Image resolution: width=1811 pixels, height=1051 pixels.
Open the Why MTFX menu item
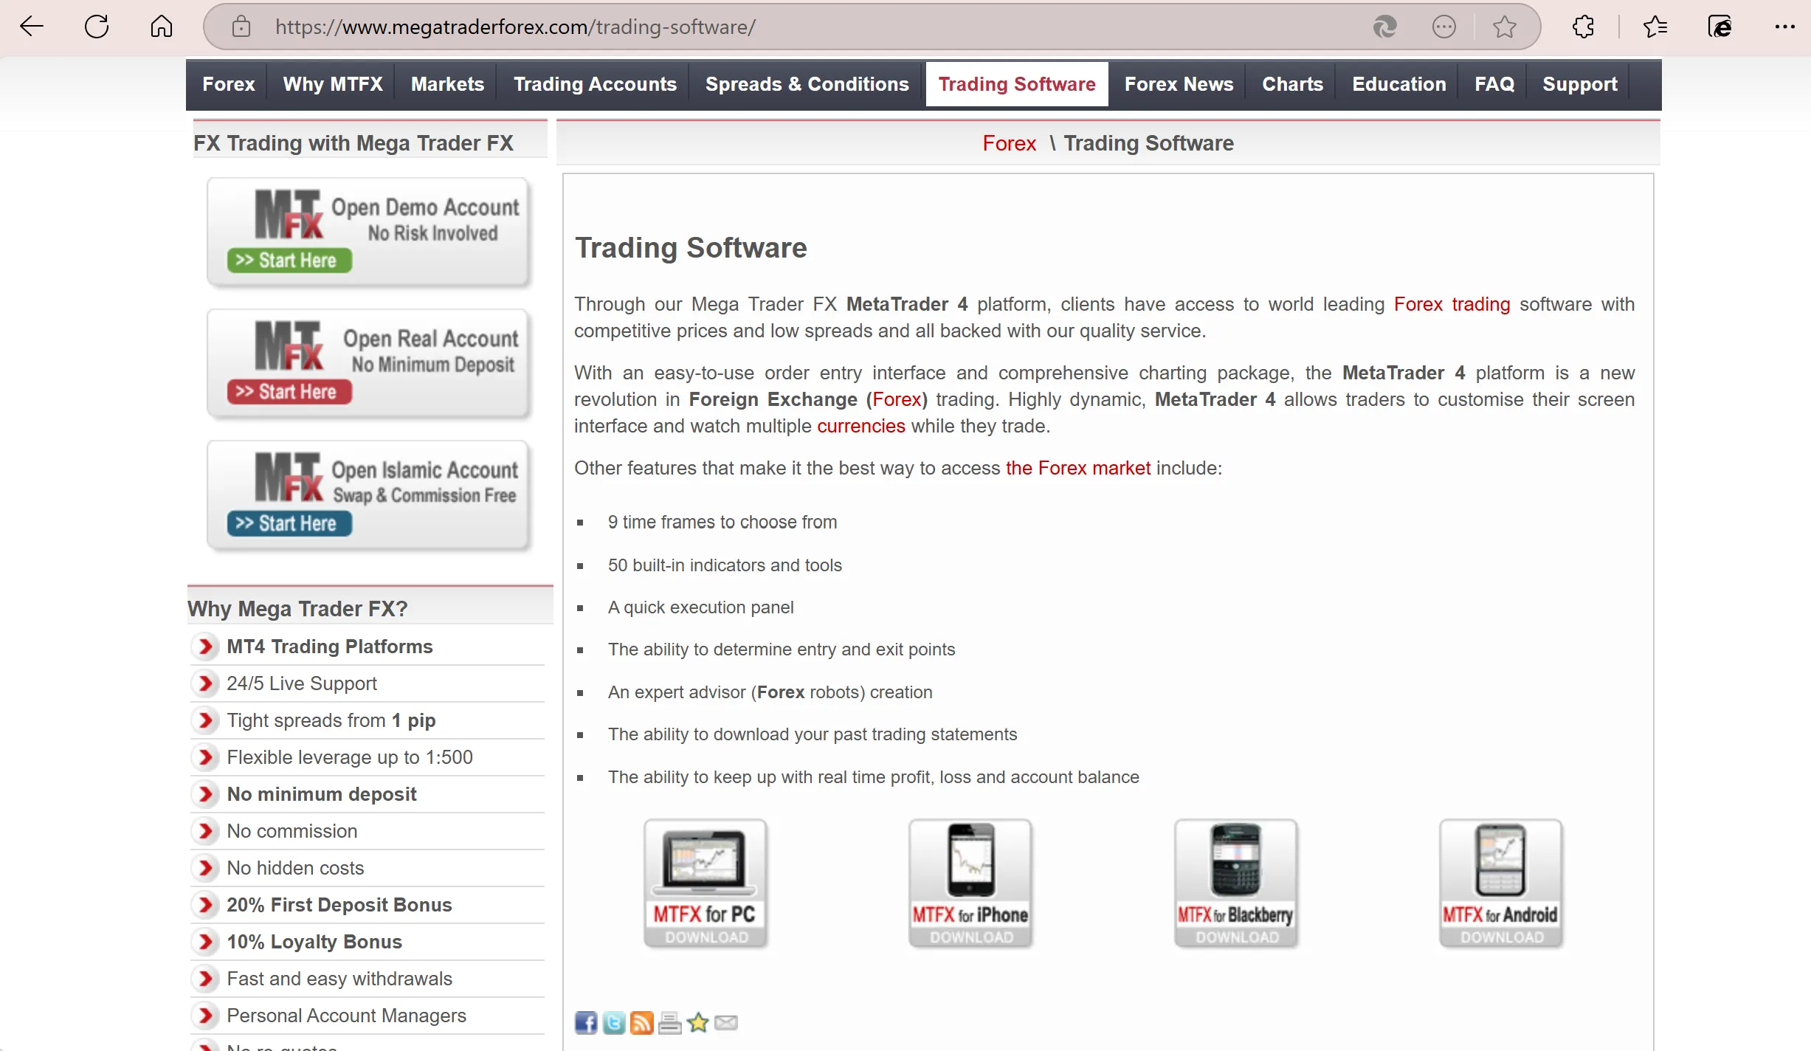tap(333, 84)
